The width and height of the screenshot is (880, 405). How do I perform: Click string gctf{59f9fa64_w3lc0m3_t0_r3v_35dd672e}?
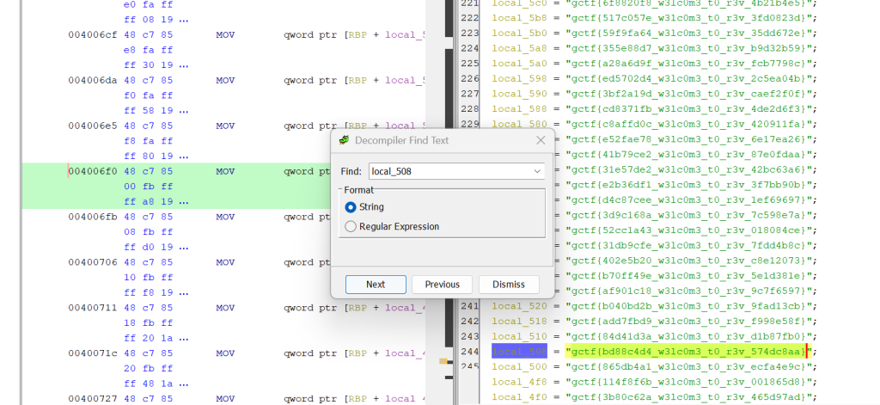tap(688, 34)
